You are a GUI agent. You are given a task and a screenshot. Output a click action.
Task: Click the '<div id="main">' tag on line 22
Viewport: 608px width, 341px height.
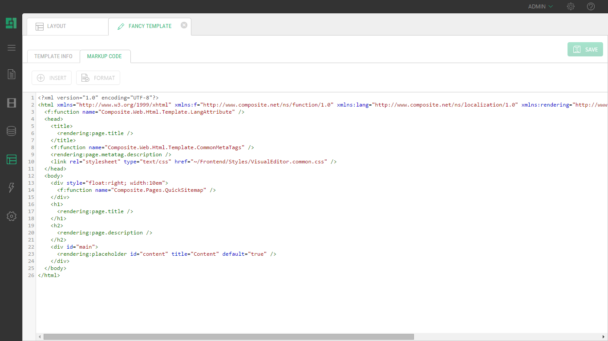click(x=74, y=247)
